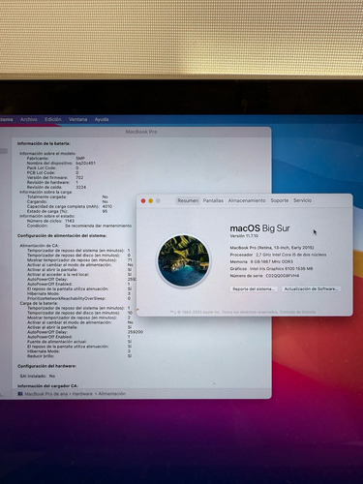Switch to the Almacenamiento tab

pos(247,200)
